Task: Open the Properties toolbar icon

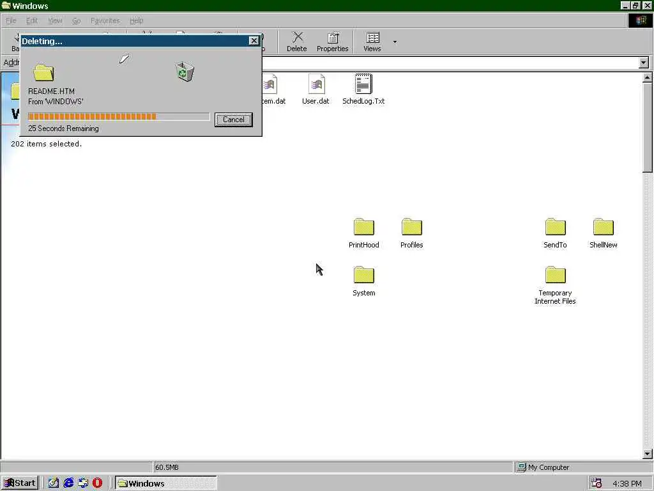Action: point(332,42)
